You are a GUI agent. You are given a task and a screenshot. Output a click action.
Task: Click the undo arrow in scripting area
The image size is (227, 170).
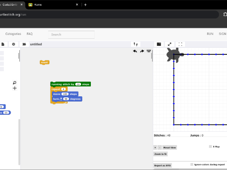[x=135, y=51]
